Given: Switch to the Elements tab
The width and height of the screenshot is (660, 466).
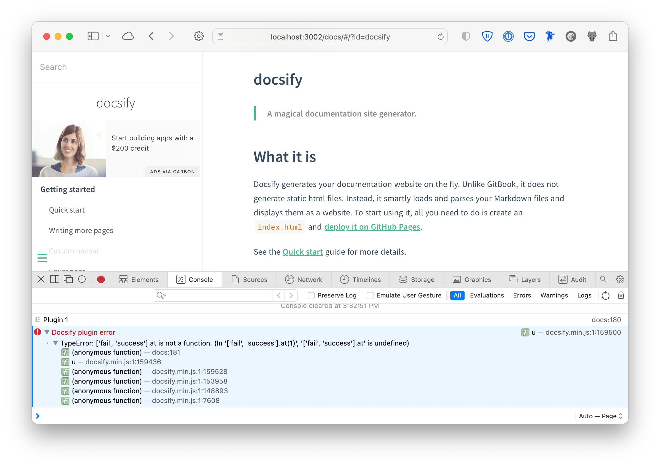Looking at the screenshot, I should tap(139, 280).
